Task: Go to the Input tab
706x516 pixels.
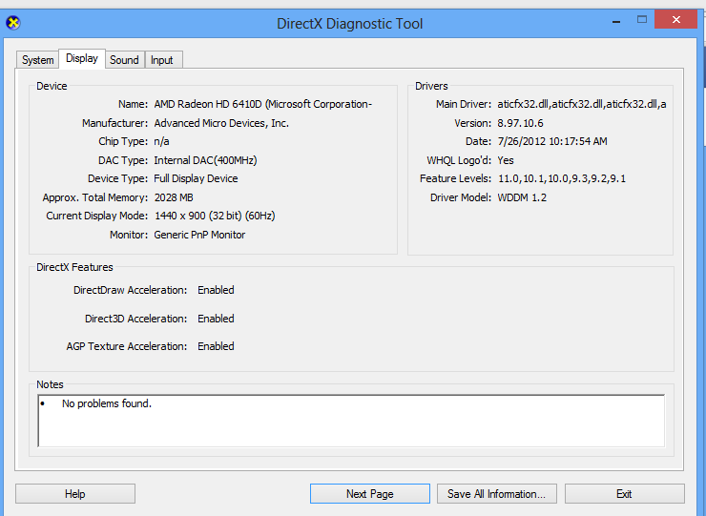Action: 162,60
